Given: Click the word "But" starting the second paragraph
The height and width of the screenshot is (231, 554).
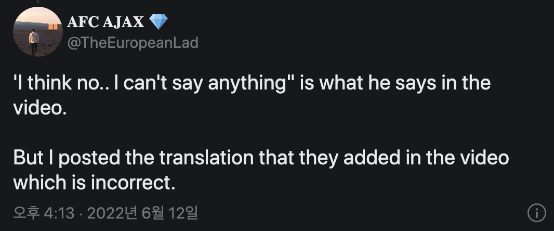Looking at the screenshot, I should click(x=28, y=158).
